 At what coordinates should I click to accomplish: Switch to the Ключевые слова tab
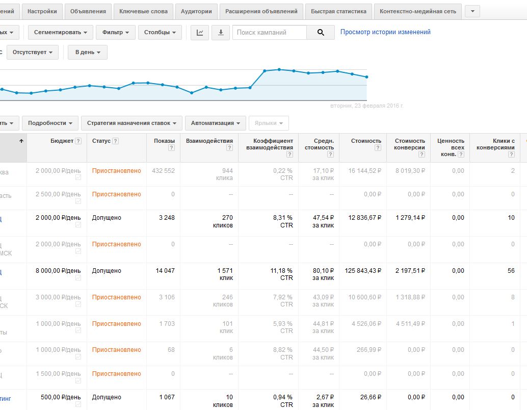(x=144, y=11)
